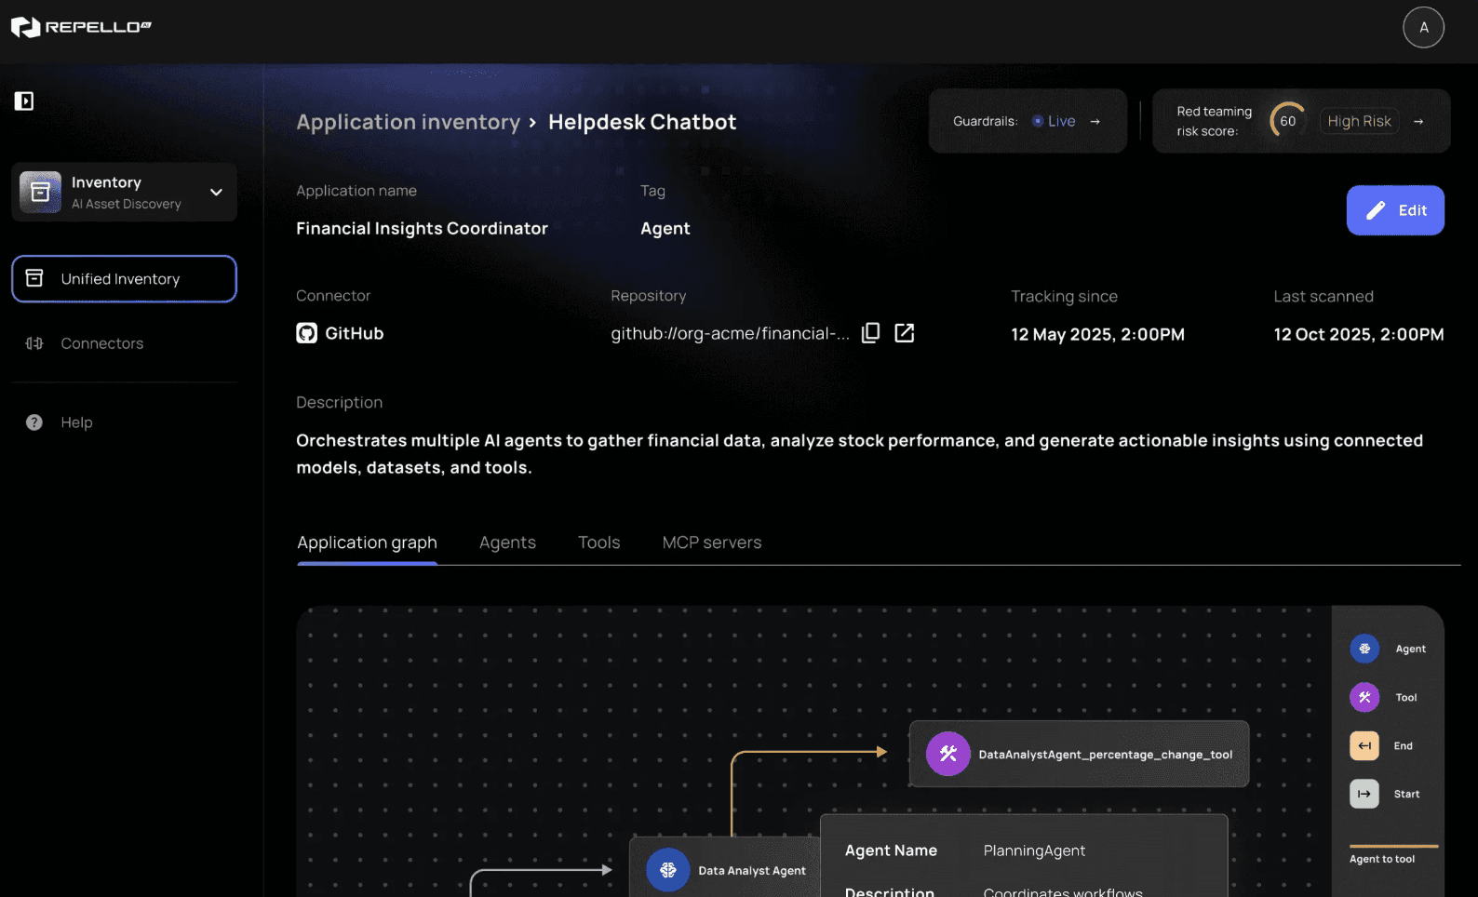
Task: Open the Help sidebar item
Action: point(124,422)
